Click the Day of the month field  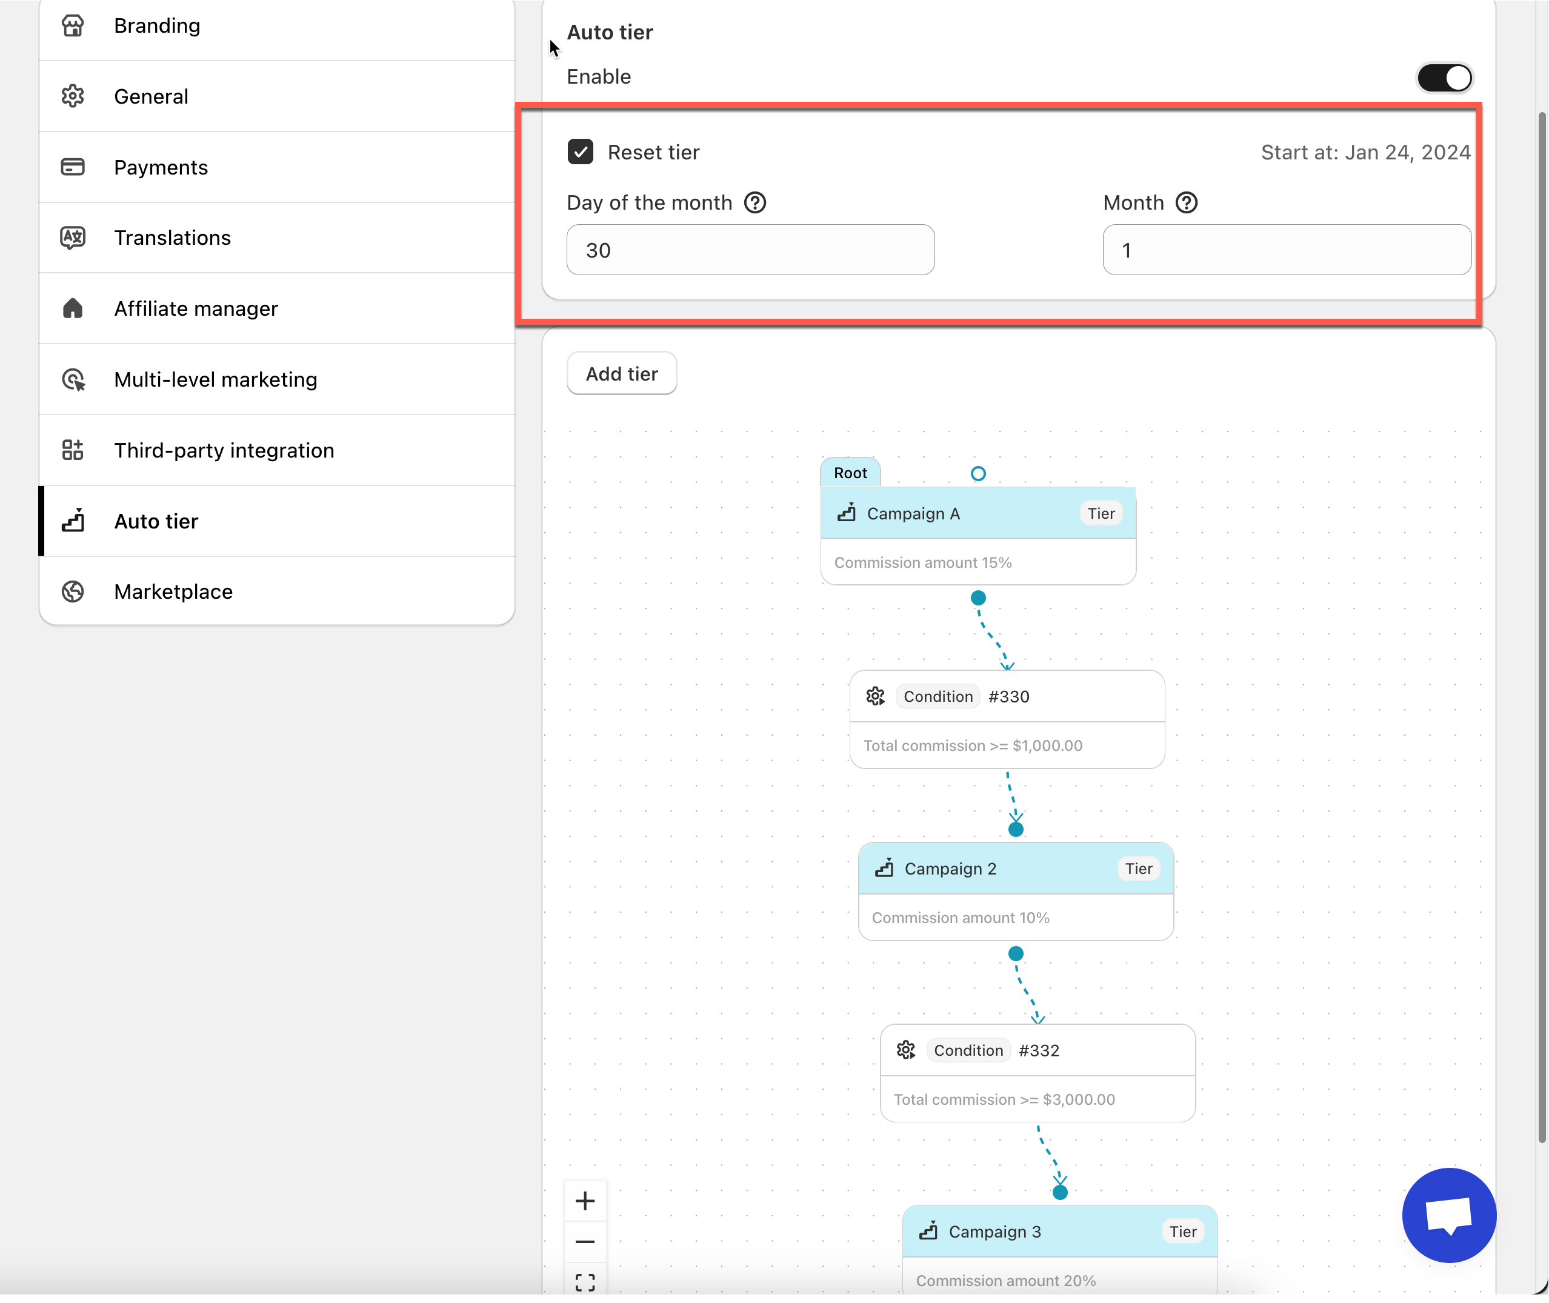750,250
